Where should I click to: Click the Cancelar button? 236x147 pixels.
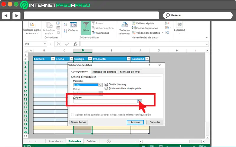(155, 122)
